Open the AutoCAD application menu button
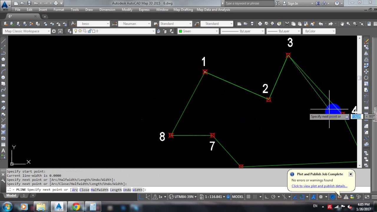 5,5
